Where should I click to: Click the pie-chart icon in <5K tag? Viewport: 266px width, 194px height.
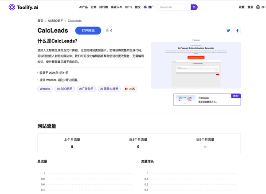pyautogui.click(x=126, y=89)
